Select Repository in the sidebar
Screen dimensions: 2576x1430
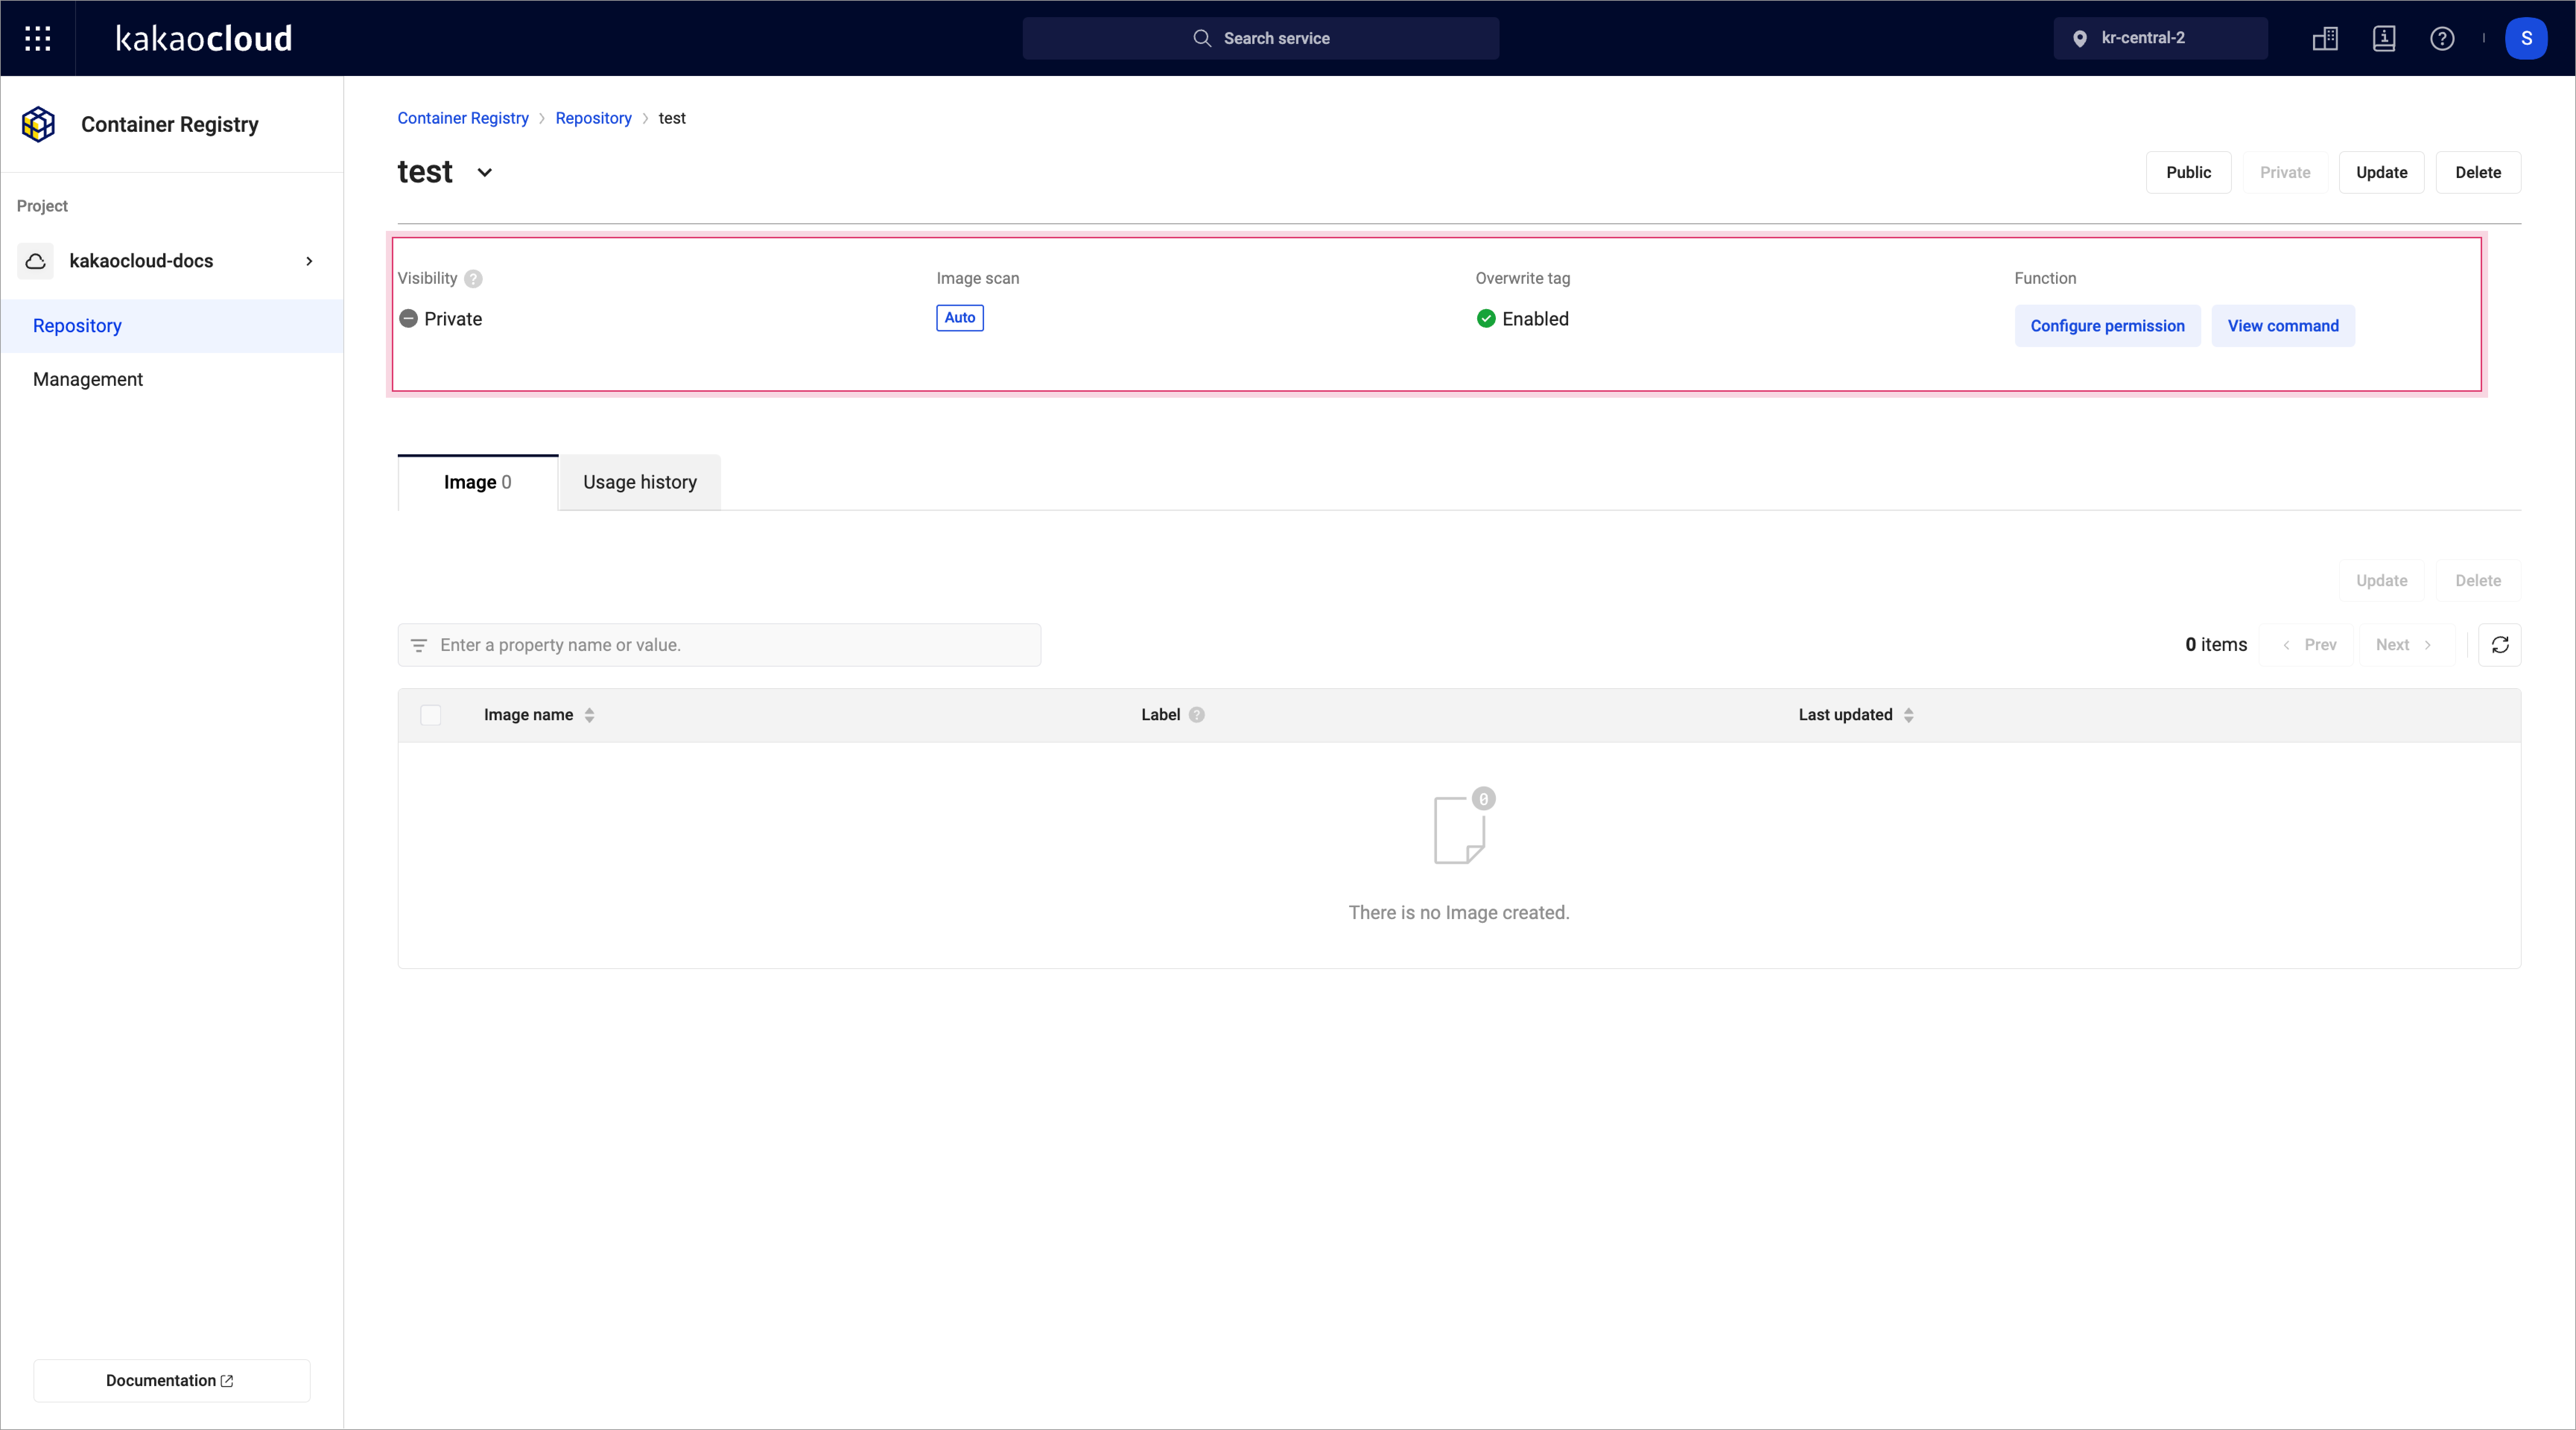point(172,326)
